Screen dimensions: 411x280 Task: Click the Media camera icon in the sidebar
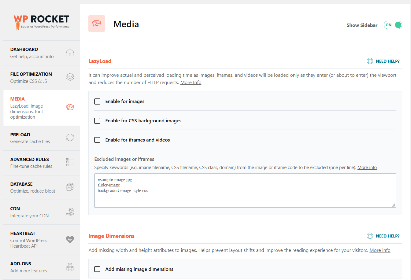point(70,107)
